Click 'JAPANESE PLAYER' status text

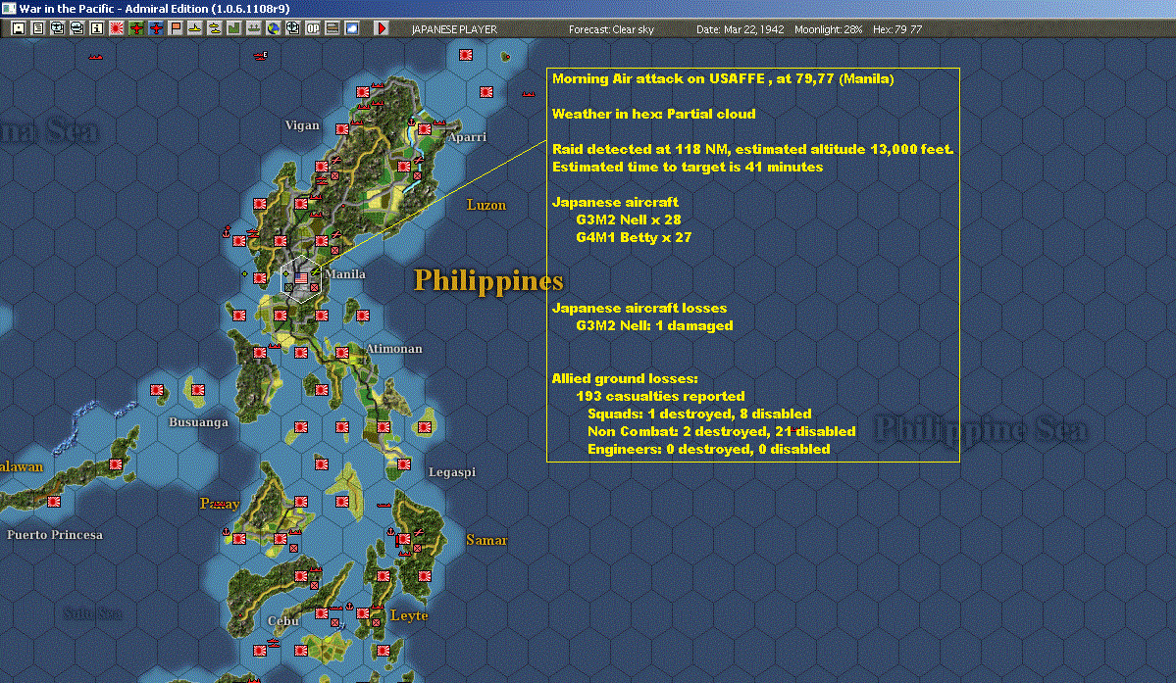click(x=454, y=29)
